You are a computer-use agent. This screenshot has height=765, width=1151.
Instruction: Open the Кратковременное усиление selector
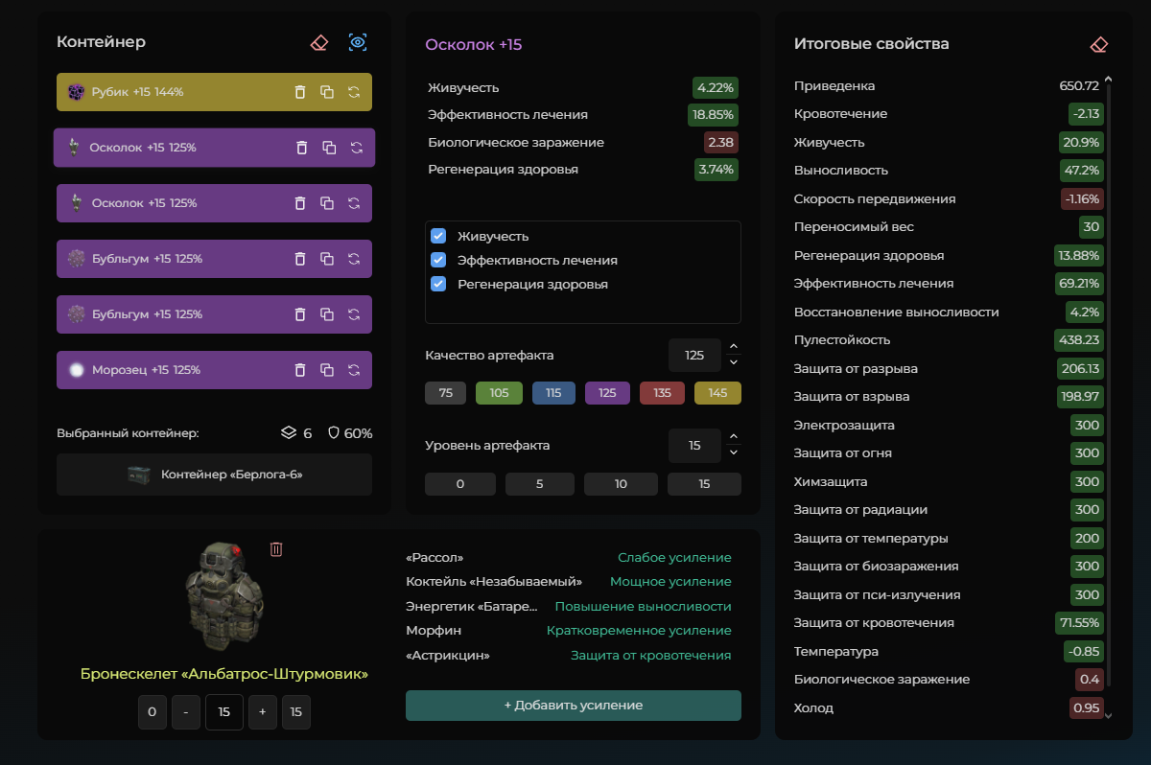click(x=639, y=631)
